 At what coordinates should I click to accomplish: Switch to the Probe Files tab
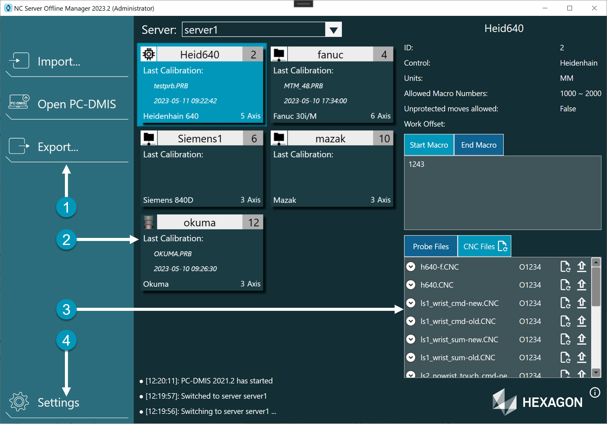click(431, 246)
